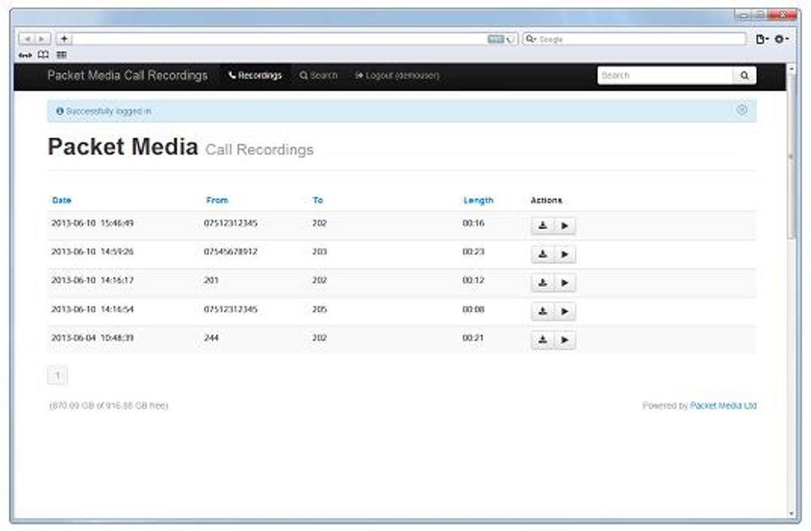The image size is (811, 531).
Task: Open the Packet Media Ltd footer link
Action: (x=723, y=406)
